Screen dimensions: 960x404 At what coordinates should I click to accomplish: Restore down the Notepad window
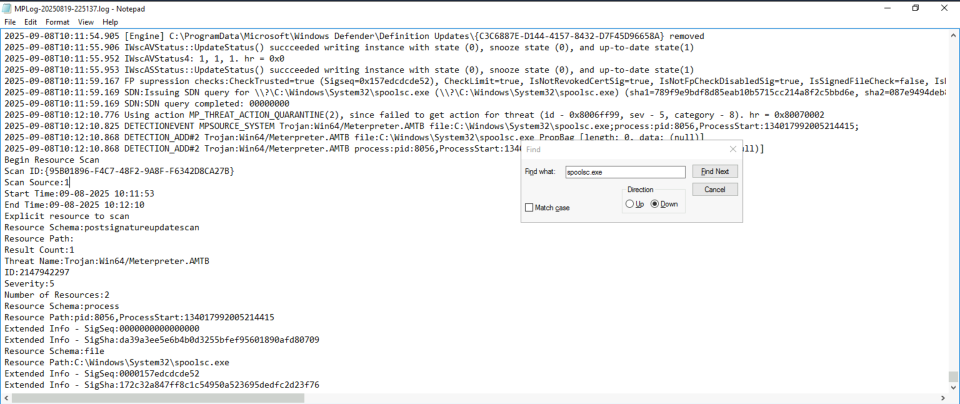click(915, 8)
